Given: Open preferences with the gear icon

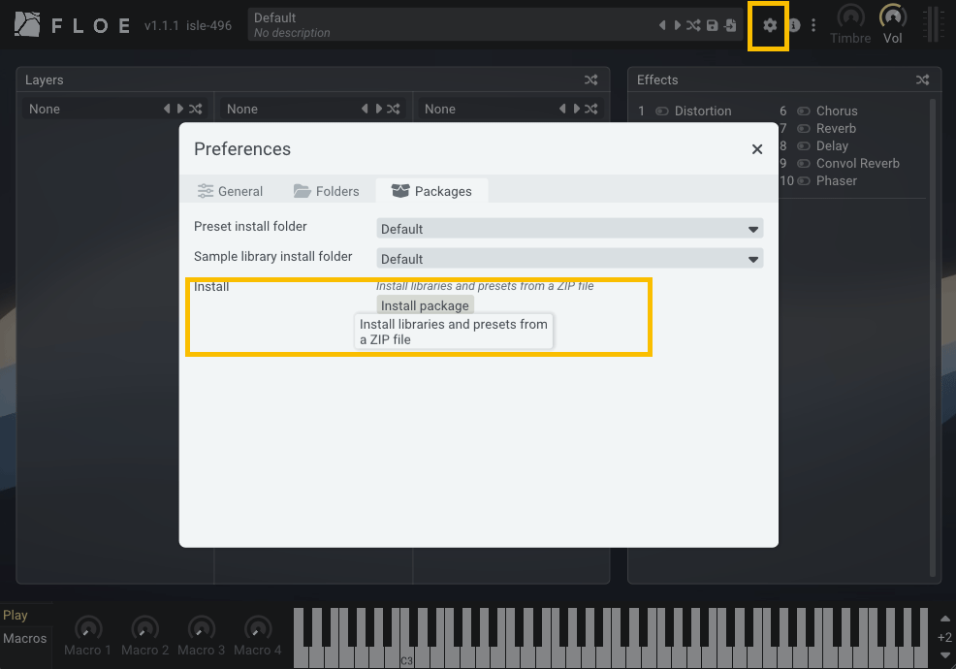Looking at the screenshot, I should coord(770,25).
